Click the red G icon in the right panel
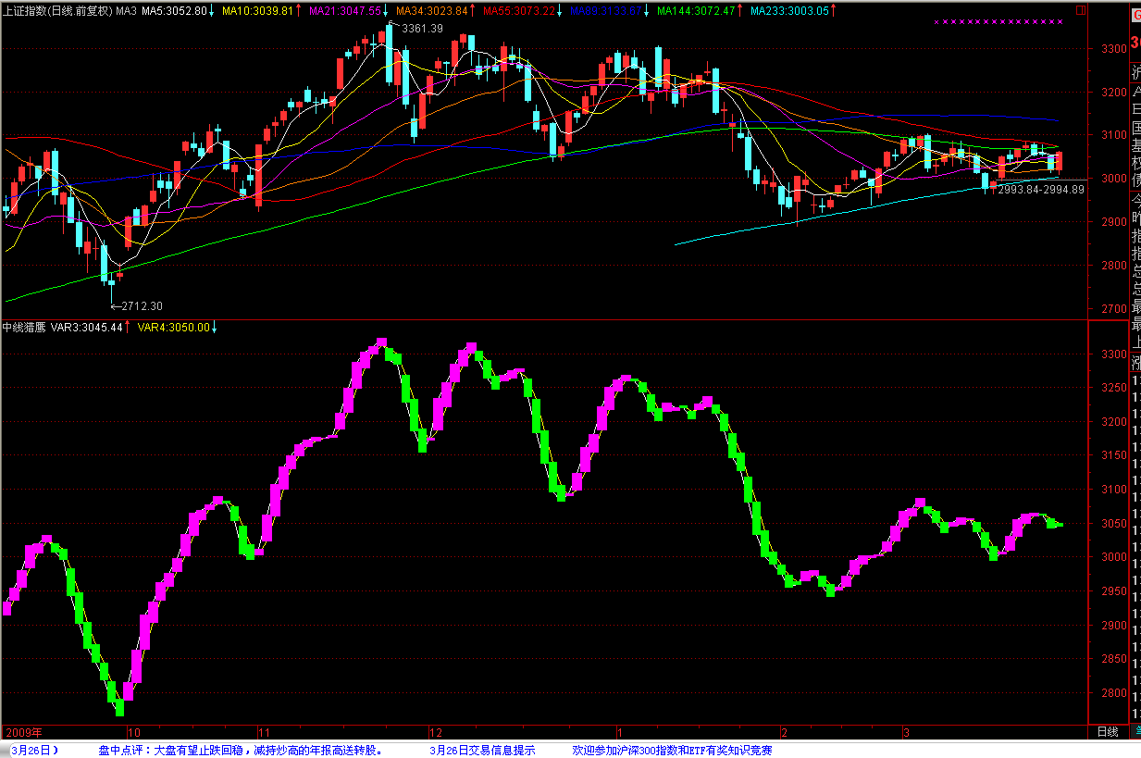This screenshot has width=1141, height=758. click(x=1135, y=12)
